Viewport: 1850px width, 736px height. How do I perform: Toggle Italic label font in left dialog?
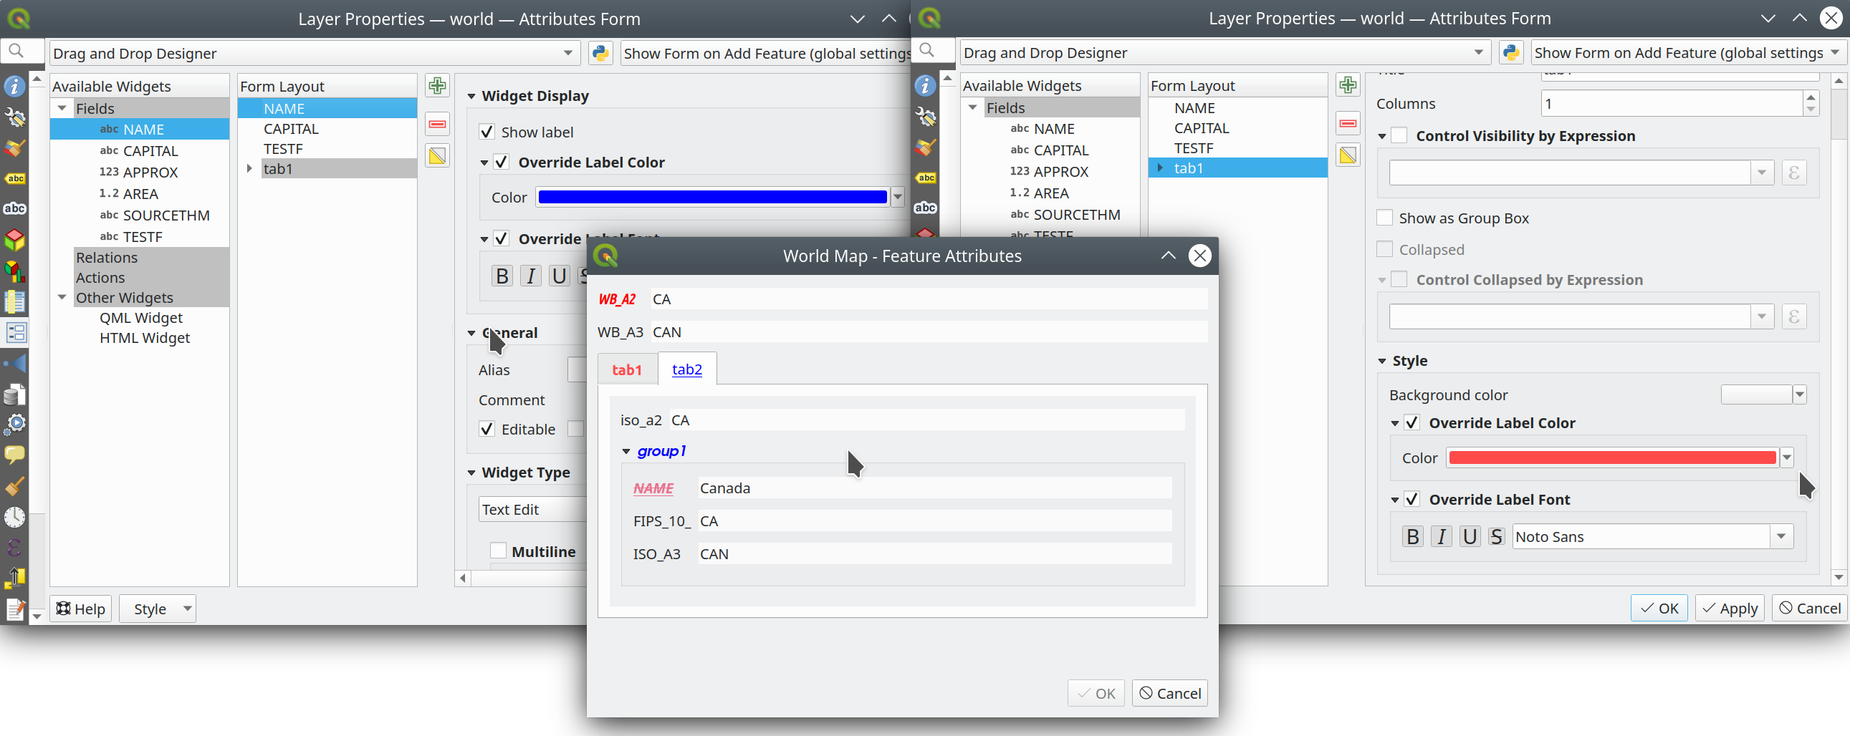tap(530, 276)
